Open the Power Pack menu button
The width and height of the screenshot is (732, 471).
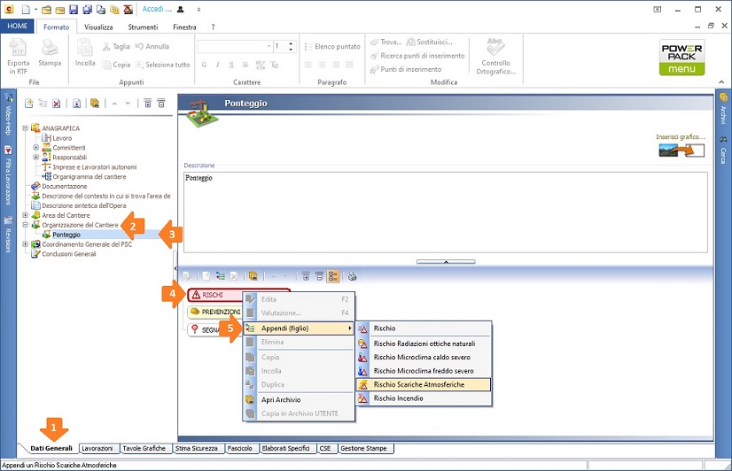pos(681,58)
